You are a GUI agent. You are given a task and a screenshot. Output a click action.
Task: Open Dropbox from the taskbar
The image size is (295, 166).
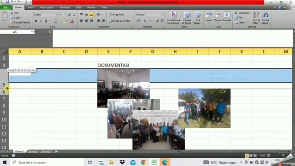click(x=122, y=162)
